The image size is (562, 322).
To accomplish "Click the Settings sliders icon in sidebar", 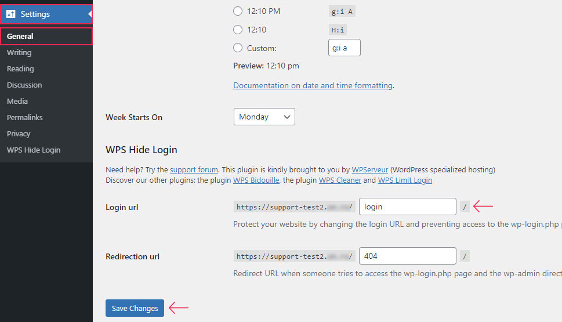I will (x=11, y=14).
